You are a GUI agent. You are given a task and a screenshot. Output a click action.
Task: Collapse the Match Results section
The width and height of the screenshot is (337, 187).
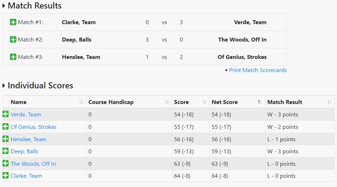point(4,6)
